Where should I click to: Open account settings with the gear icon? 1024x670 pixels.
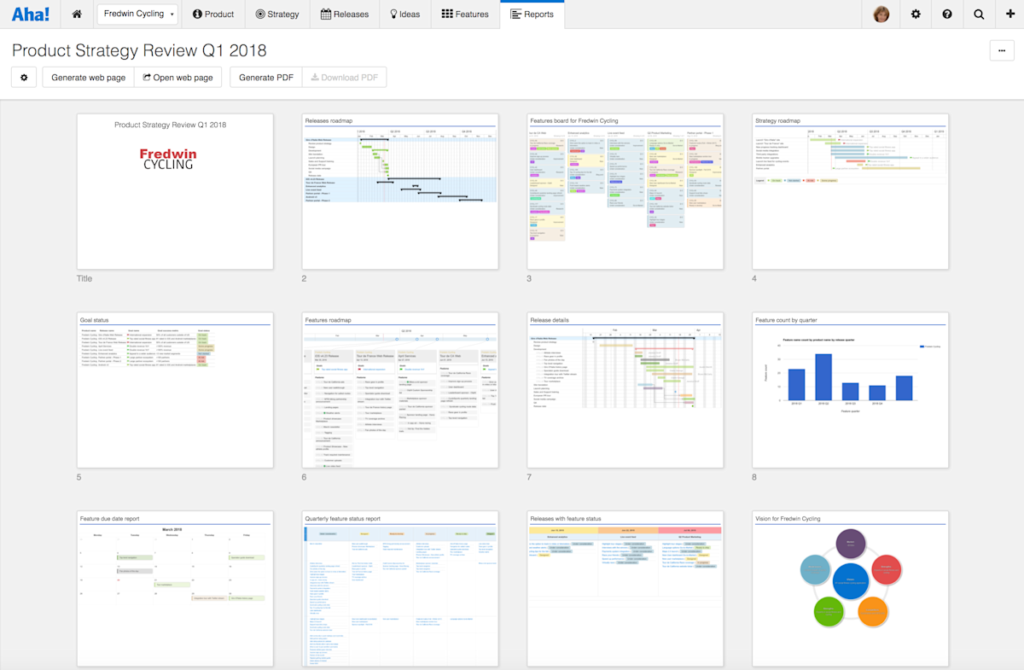[x=915, y=14]
